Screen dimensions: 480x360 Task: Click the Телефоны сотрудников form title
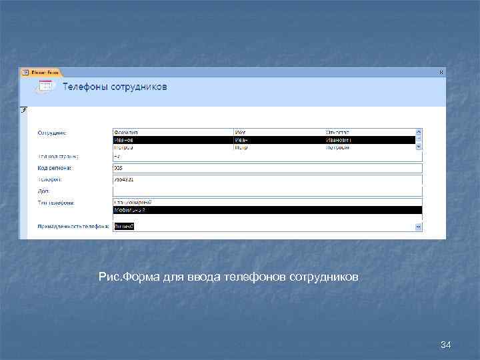coord(115,87)
